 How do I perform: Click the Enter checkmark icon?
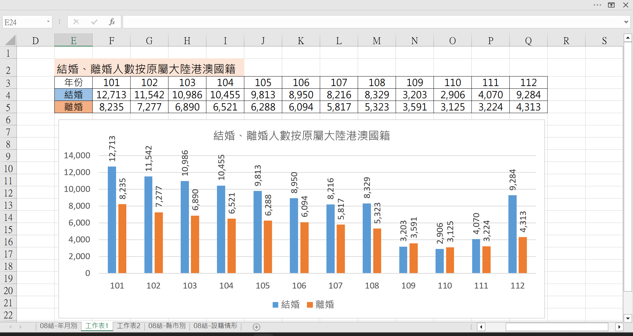(94, 22)
